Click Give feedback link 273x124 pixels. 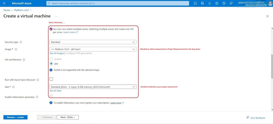[255, 118]
